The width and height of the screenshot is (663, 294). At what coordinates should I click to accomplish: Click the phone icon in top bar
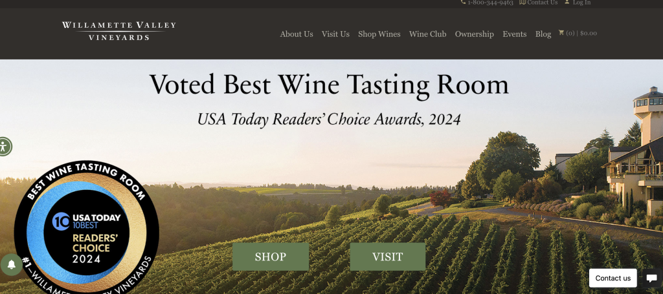point(463,2)
